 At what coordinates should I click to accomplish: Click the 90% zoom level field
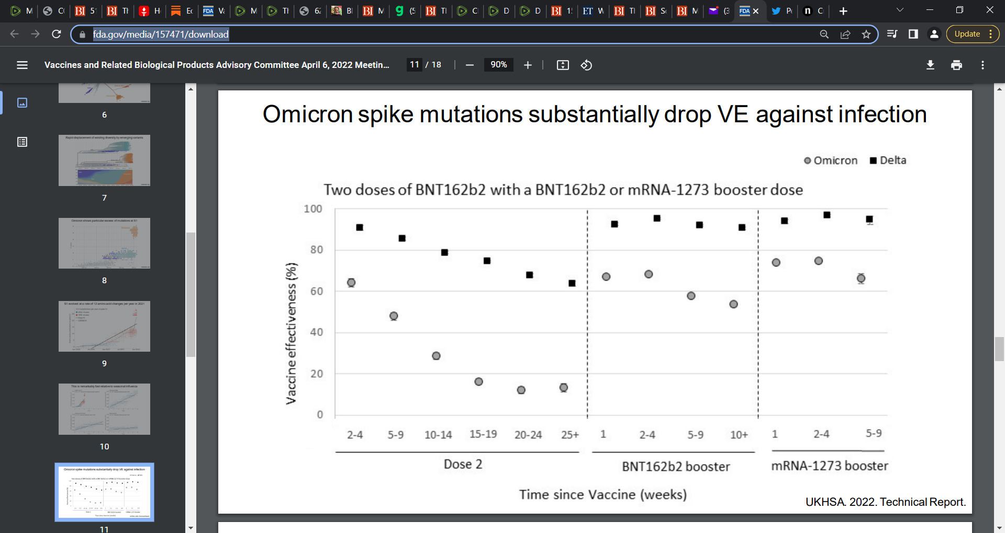(498, 65)
